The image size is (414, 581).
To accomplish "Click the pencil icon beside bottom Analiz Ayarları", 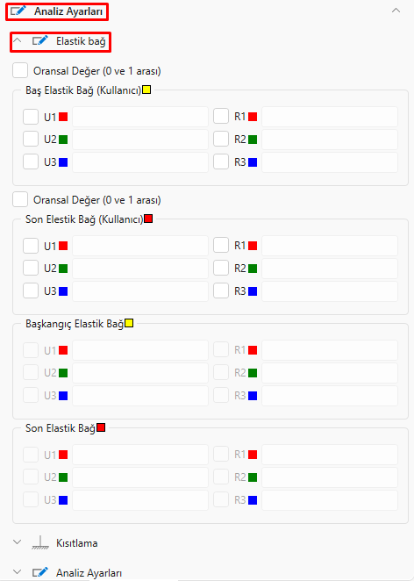I will [40, 573].
